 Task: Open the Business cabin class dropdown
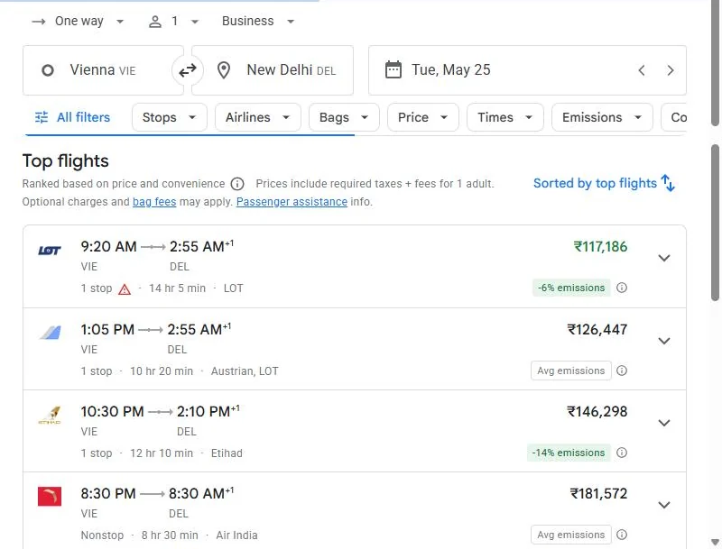pos(258,22)
